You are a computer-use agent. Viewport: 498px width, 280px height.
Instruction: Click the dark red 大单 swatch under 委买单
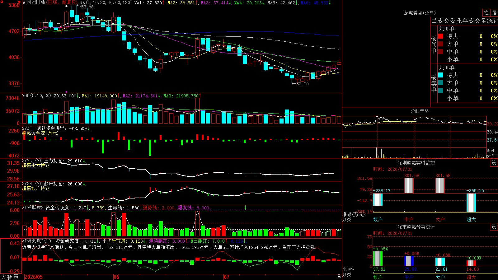pyautogui.click(x=441, y=44)
